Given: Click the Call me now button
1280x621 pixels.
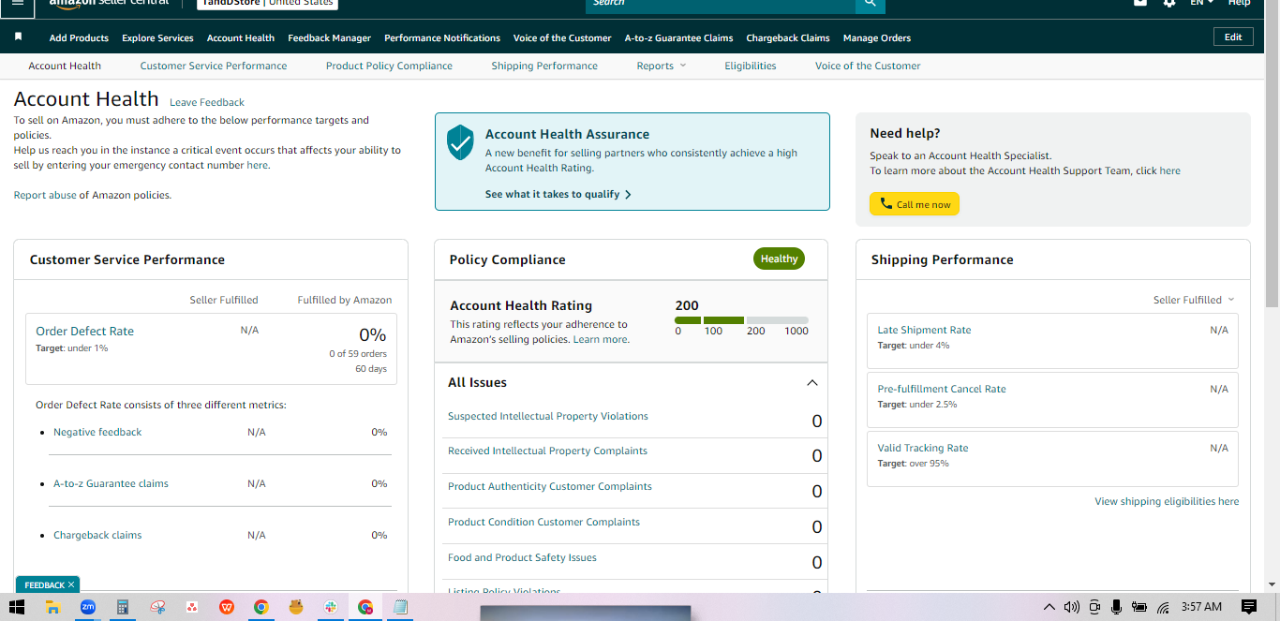Looking at the screenshot, I should click(x=915, y=204).
